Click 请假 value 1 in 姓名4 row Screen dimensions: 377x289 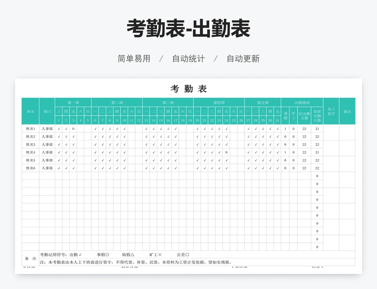coord(286,152)
